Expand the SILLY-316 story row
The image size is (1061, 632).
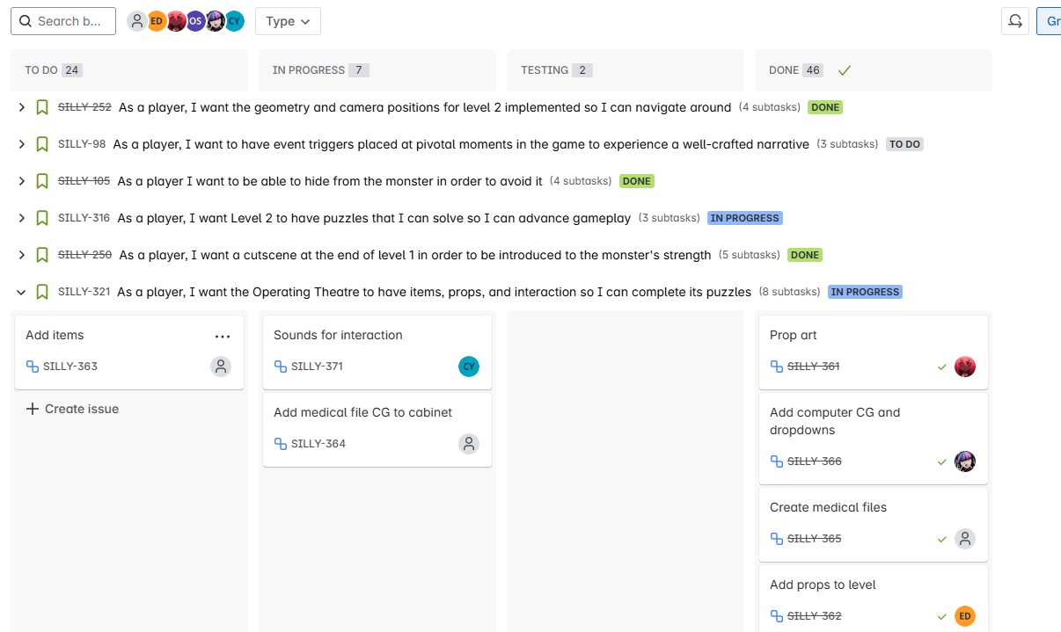[21, 218]
